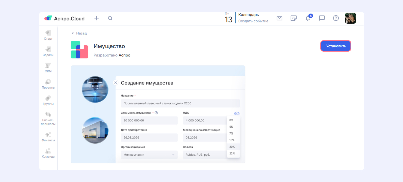
Task: Click Создать событие under Календарь
Action: click(x=253, y=21)
